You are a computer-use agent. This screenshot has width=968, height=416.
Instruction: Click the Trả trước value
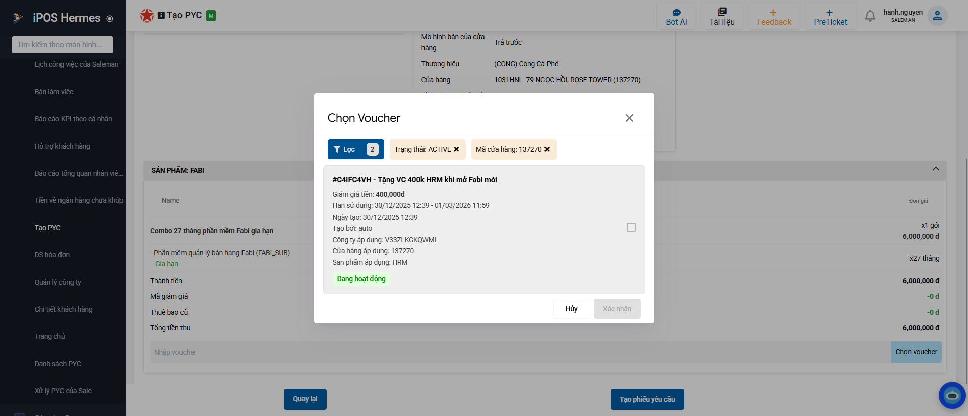(x=508, y=42)
